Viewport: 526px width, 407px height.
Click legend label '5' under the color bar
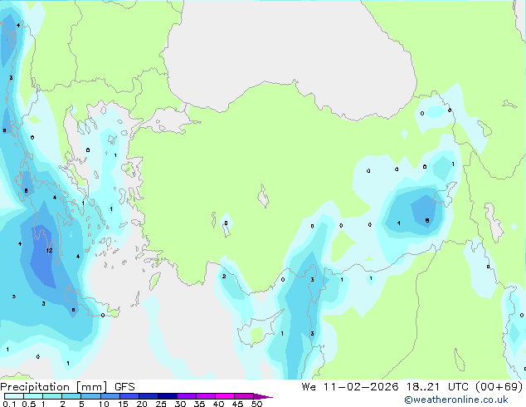pos(81,404)
